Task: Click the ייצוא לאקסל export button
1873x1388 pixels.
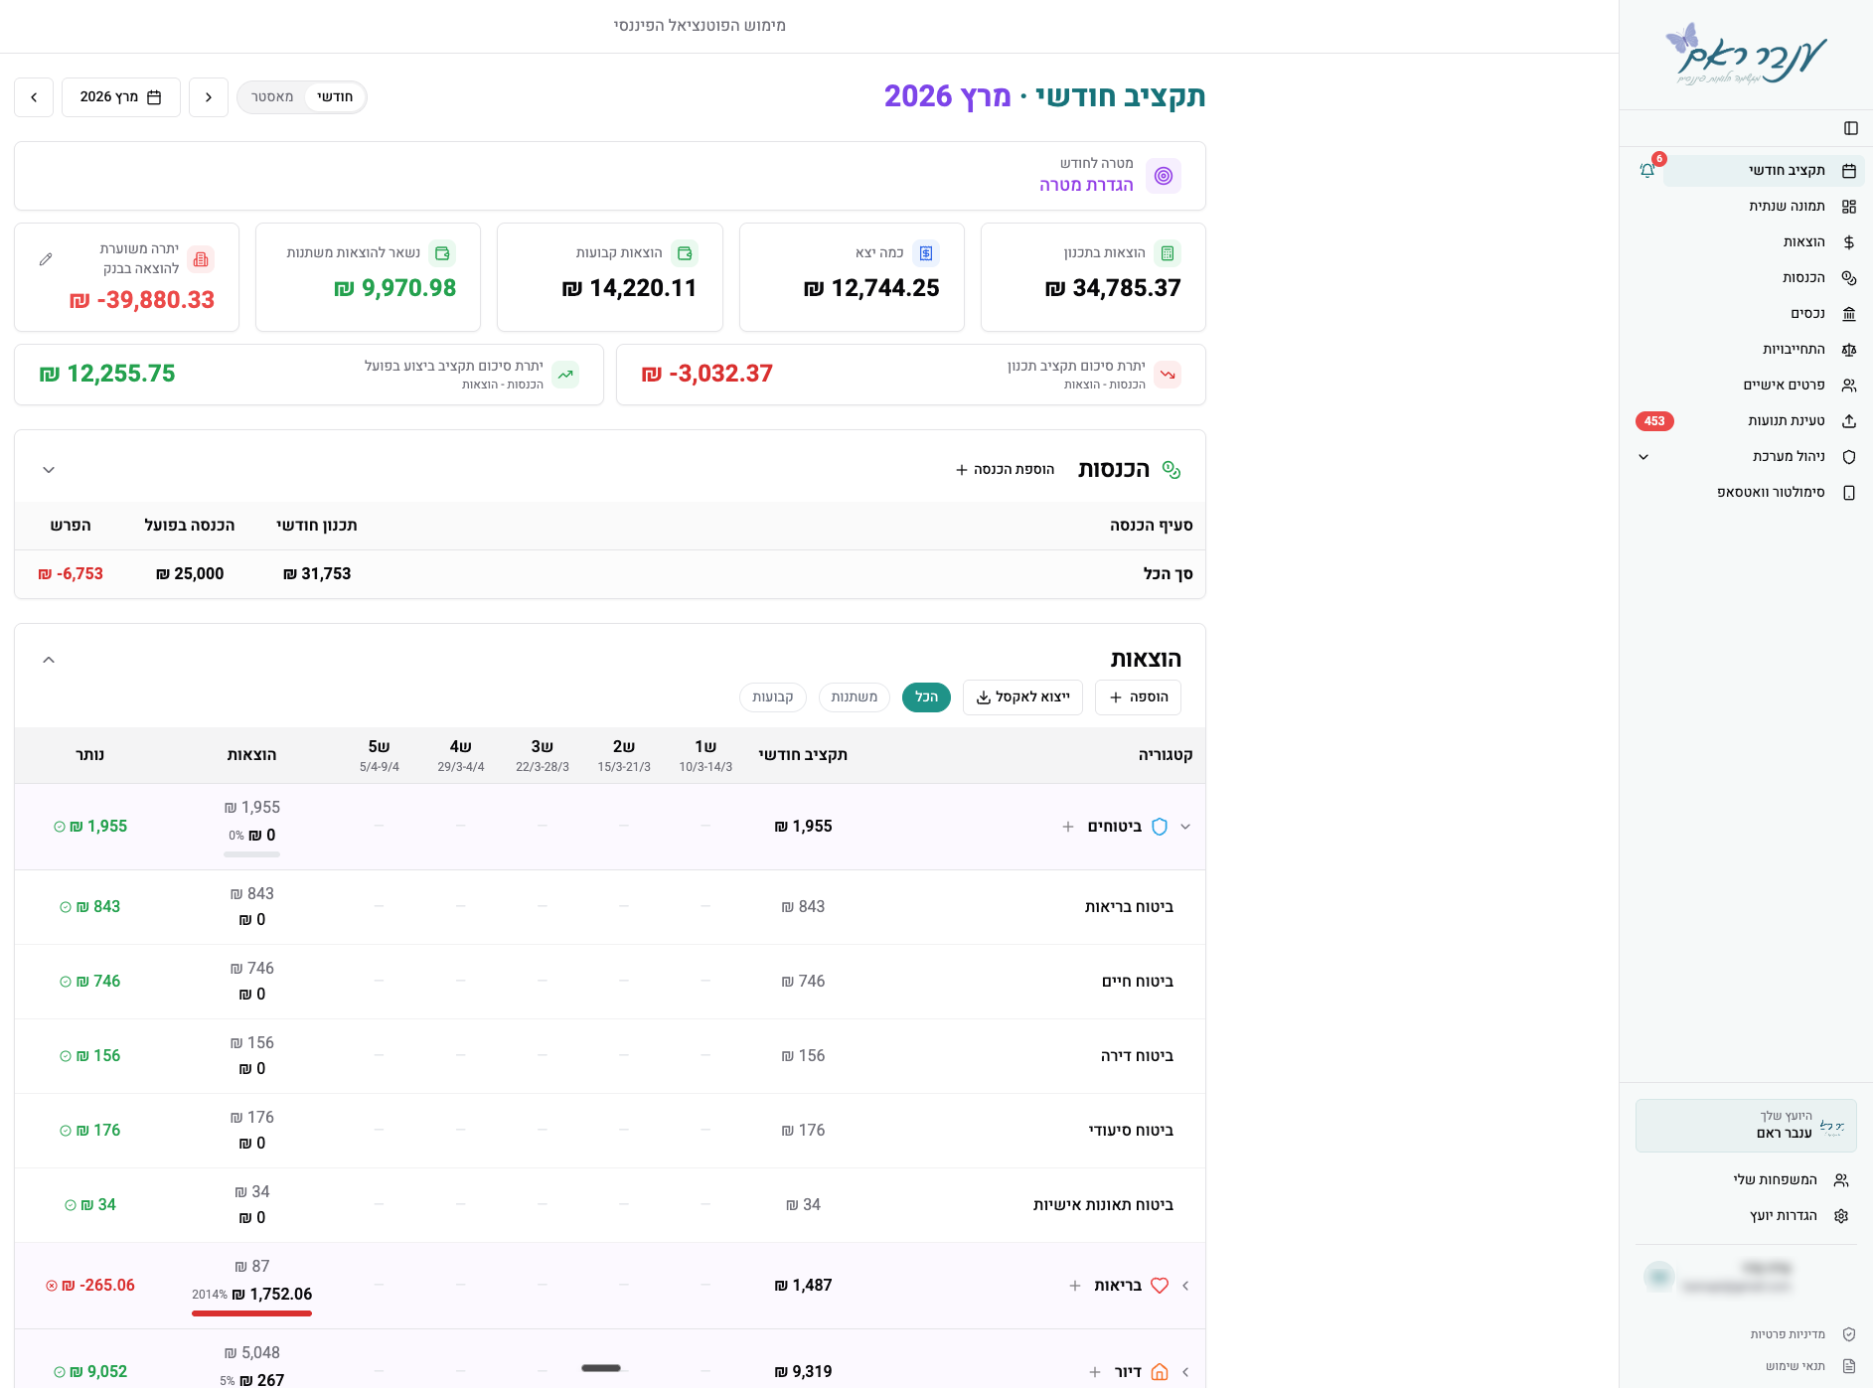Action: click(x=1022, y=697)
